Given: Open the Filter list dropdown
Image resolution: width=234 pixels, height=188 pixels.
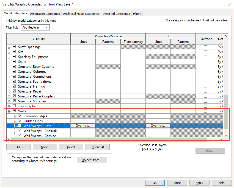Looking at the screenshot, I should [35, 27].
